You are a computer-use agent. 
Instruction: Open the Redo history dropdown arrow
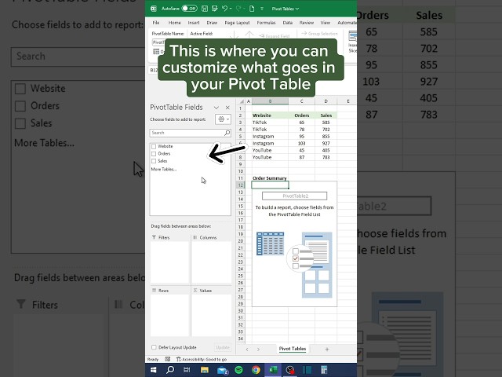pyautogui.click(x=244, y=9)
